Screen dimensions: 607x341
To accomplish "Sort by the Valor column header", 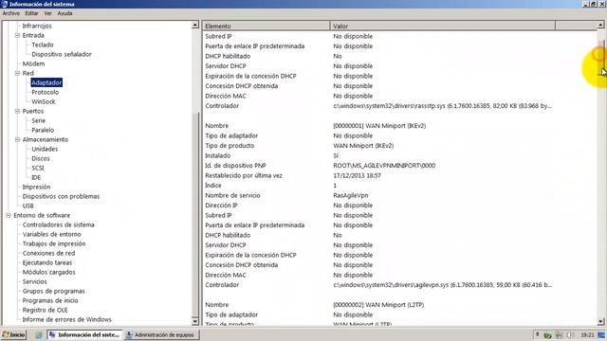I will point(443,26).
